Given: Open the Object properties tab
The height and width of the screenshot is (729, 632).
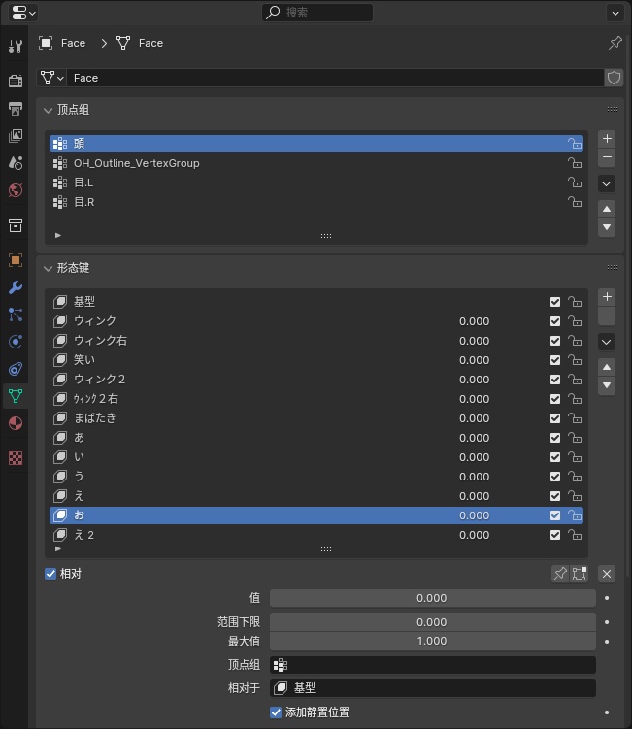Looking at the screenshot, I should click(x=16, y=260).
